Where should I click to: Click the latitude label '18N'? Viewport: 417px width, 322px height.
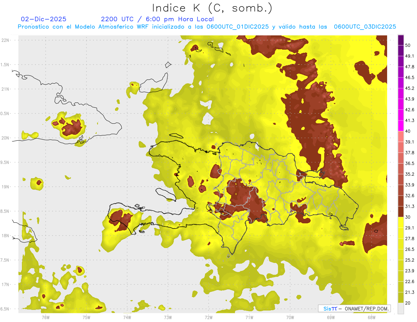pos(5,236)
